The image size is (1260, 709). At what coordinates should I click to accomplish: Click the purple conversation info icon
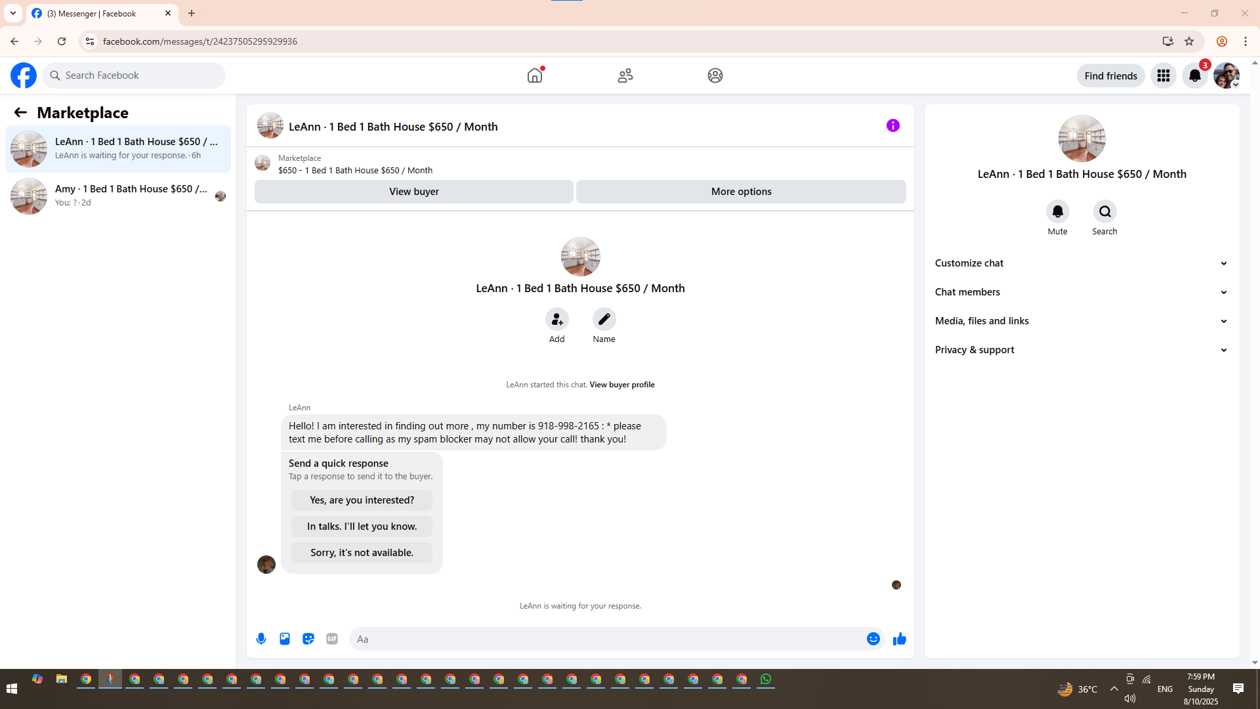click(x=892, y=125)
